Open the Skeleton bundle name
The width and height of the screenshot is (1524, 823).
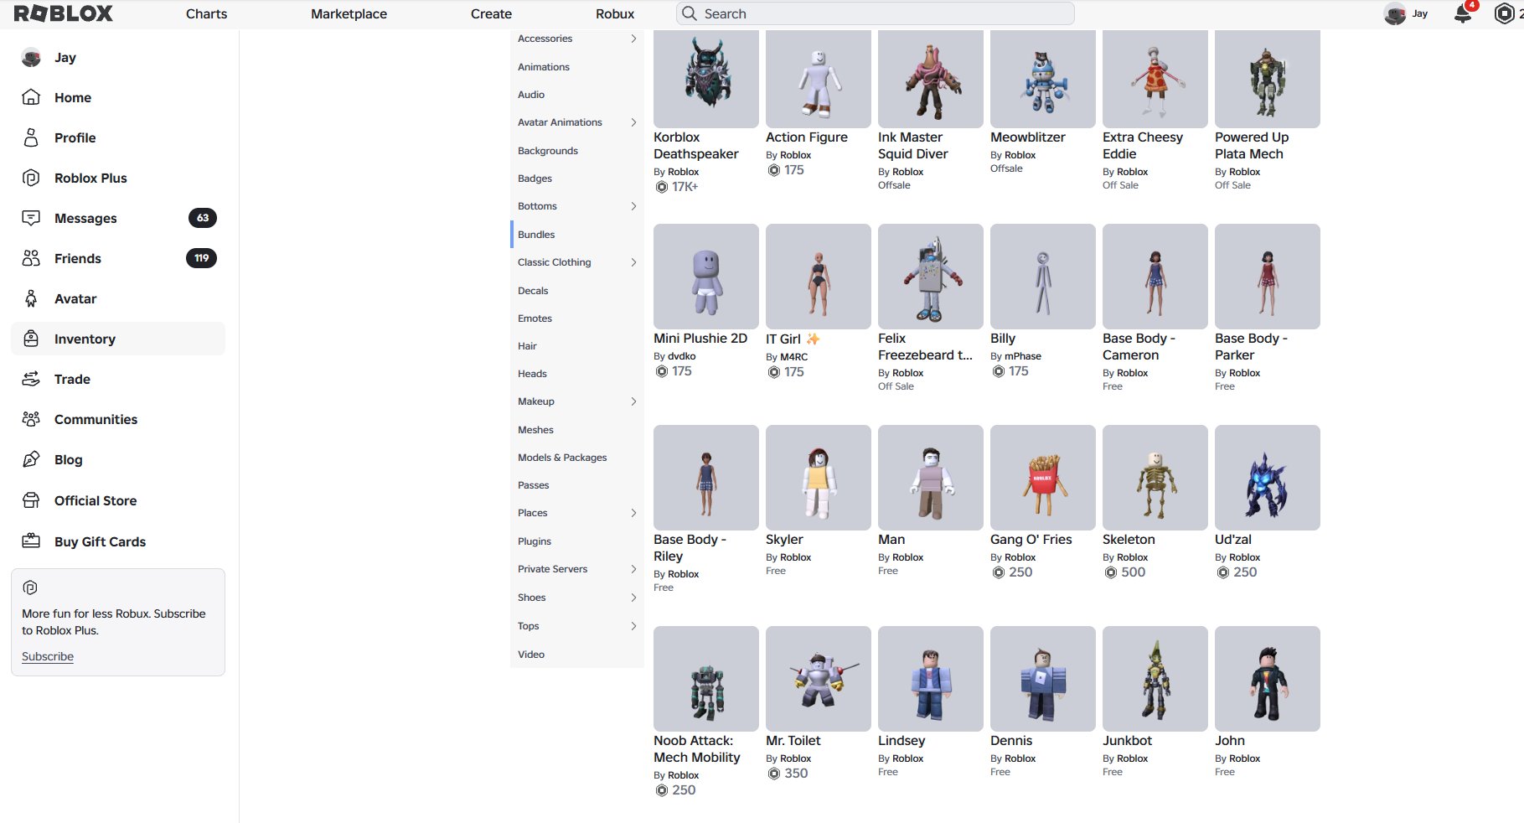click(x=1129, y=540)
